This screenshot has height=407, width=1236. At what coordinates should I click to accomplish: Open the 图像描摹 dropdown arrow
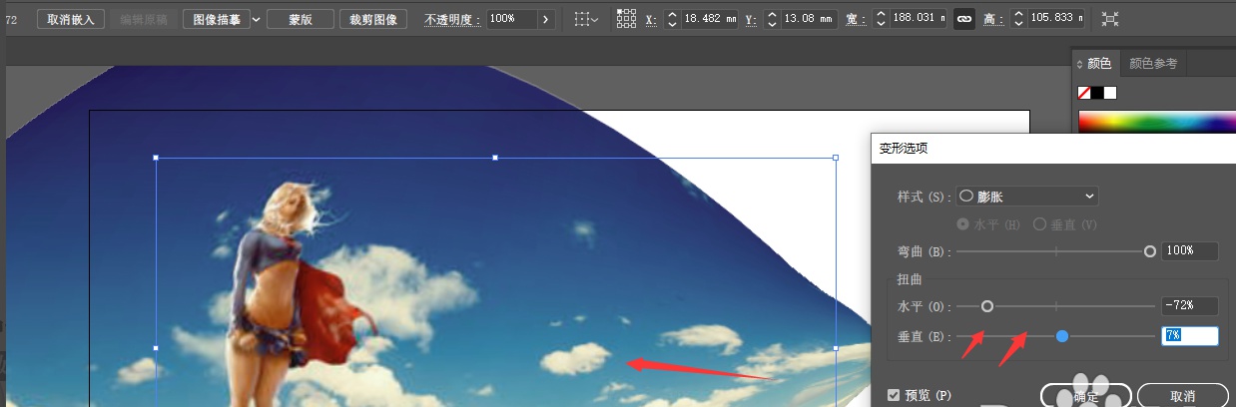pyautogui.click(x=256, y=19)
